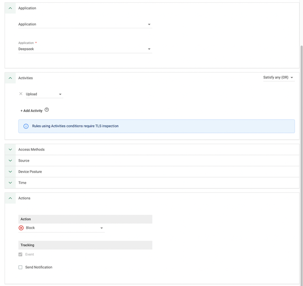
Task: Click the info icon in TLS inspection banner
Action: [x=26, y=126]
